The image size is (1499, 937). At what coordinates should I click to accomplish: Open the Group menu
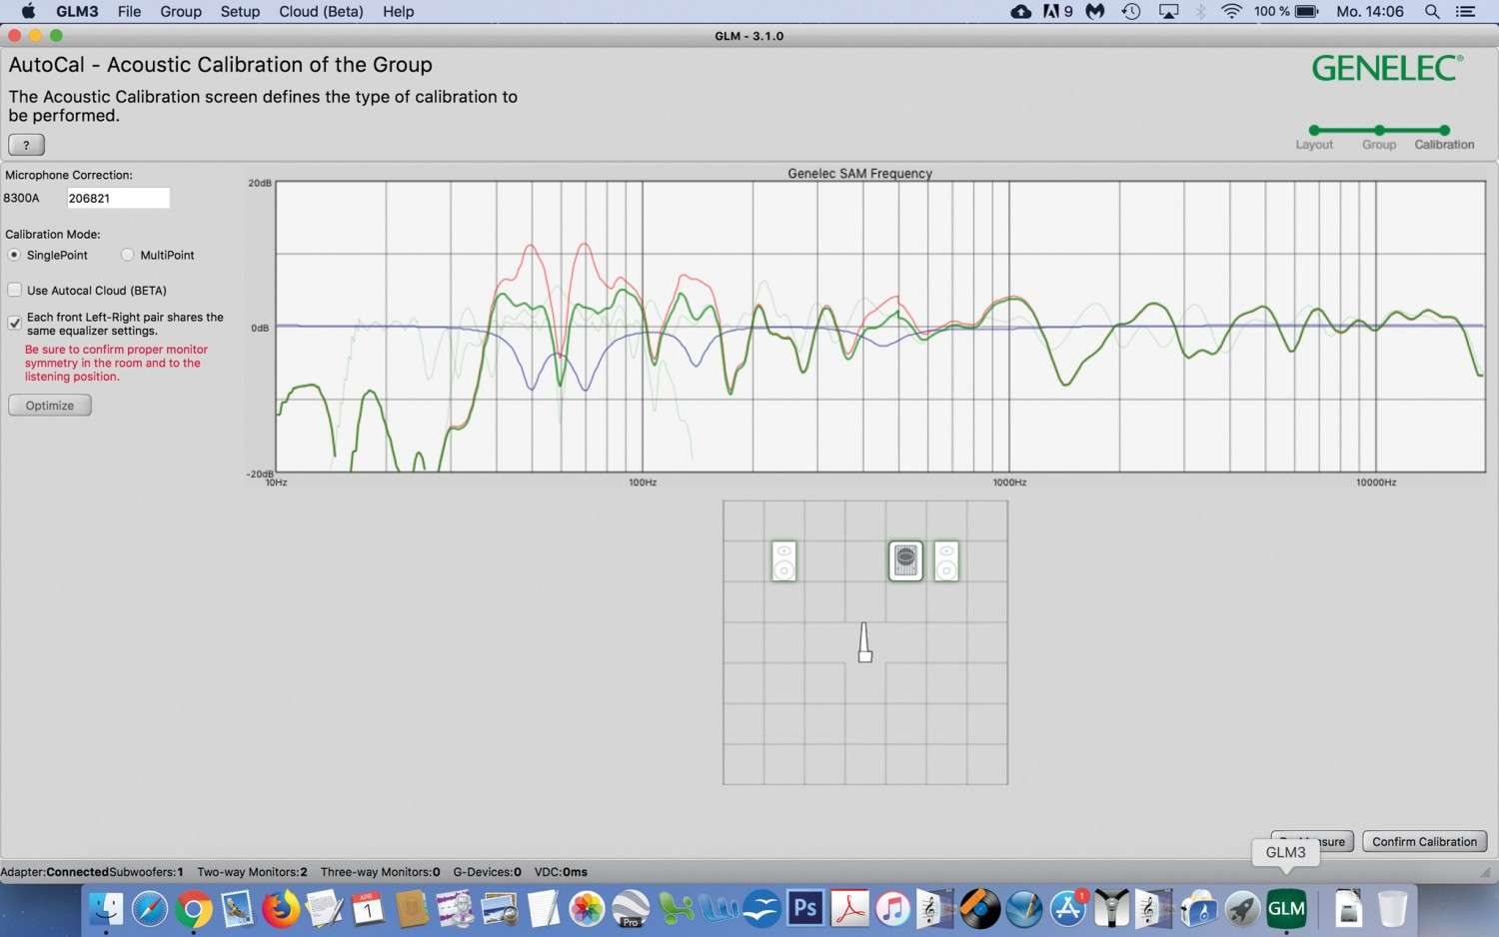[x=181, y=12]
